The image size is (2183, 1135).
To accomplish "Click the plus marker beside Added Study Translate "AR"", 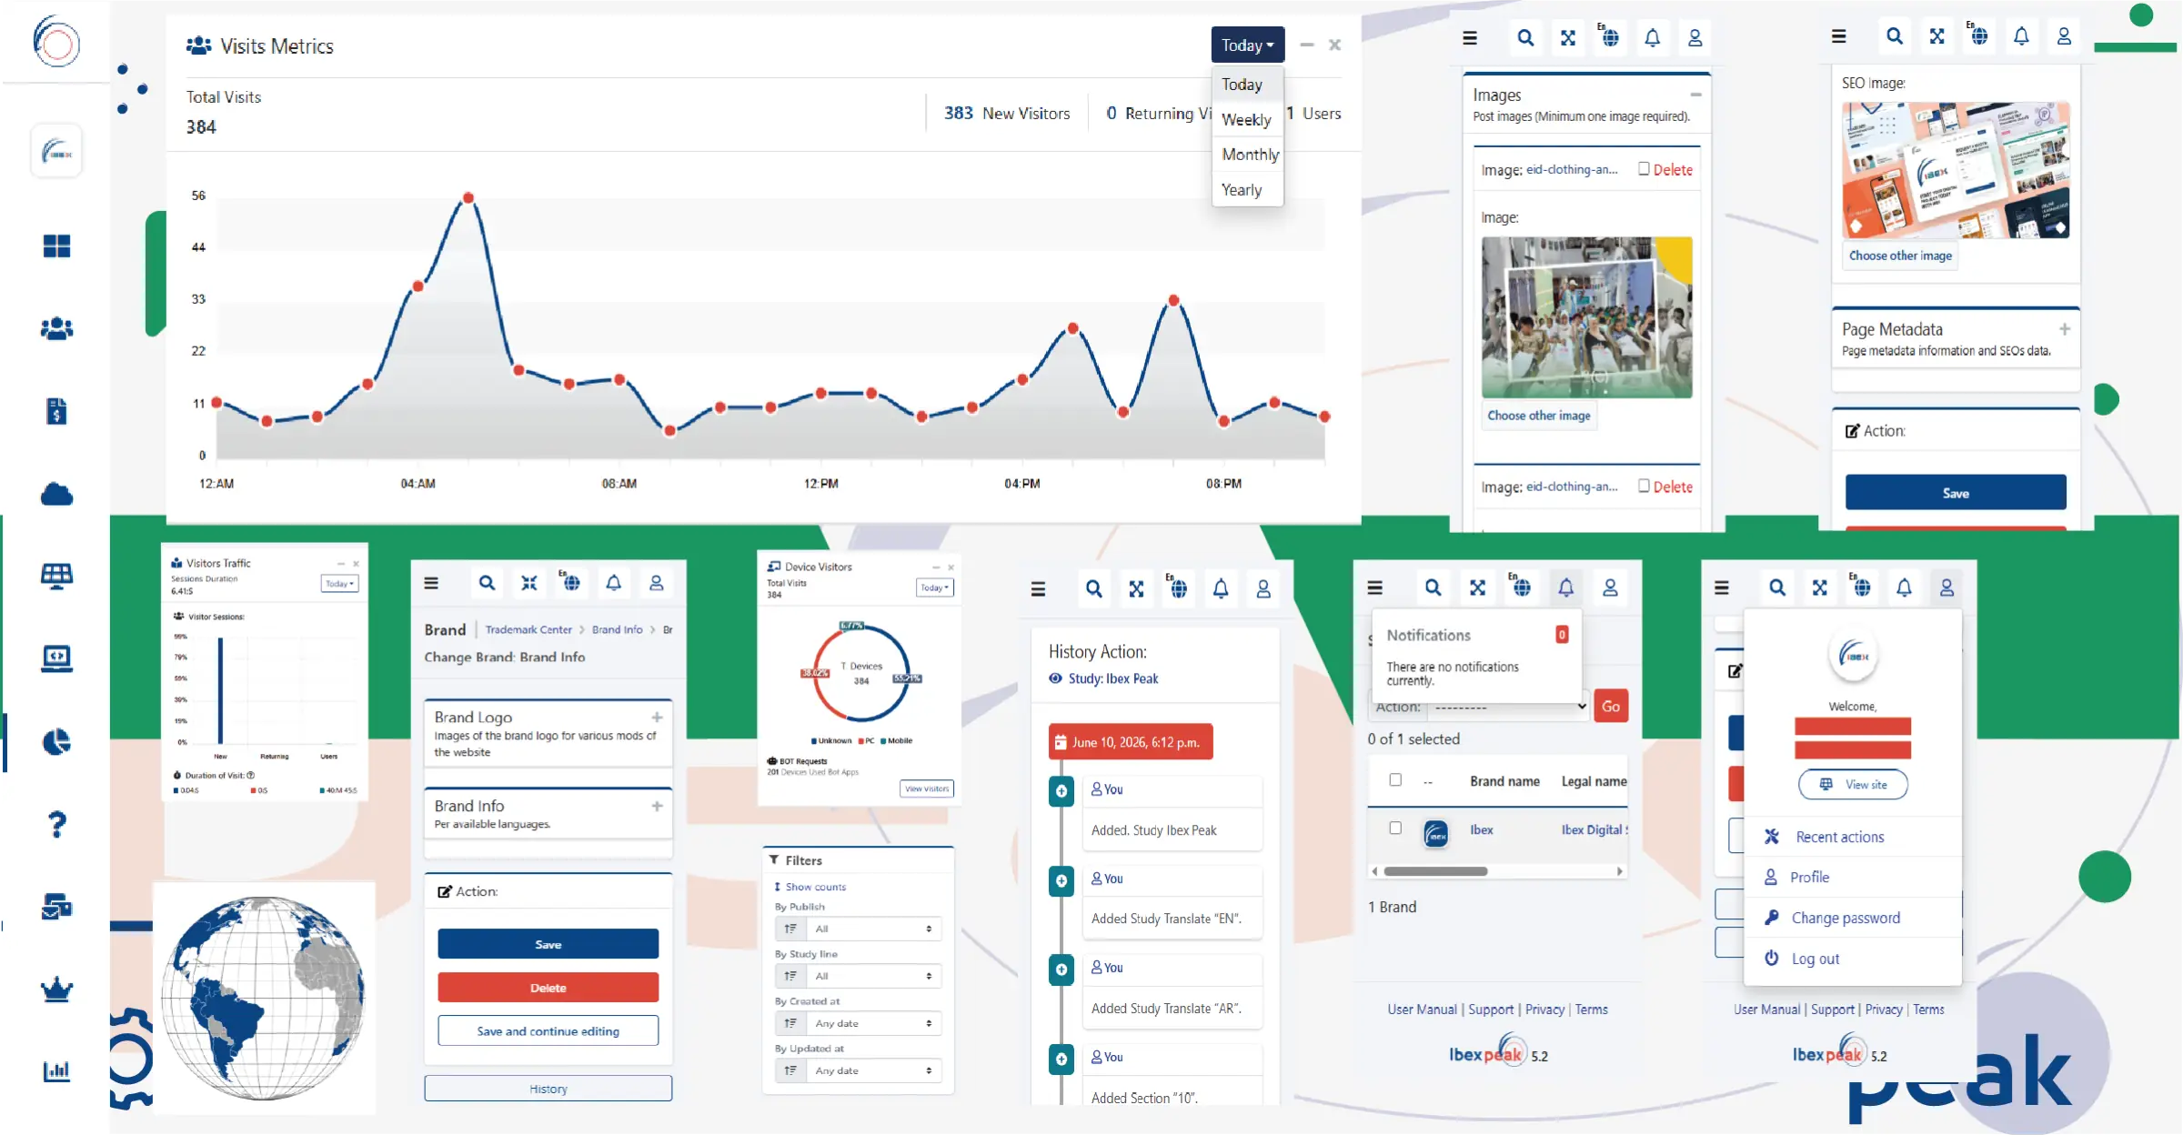I will point(1061,969).
